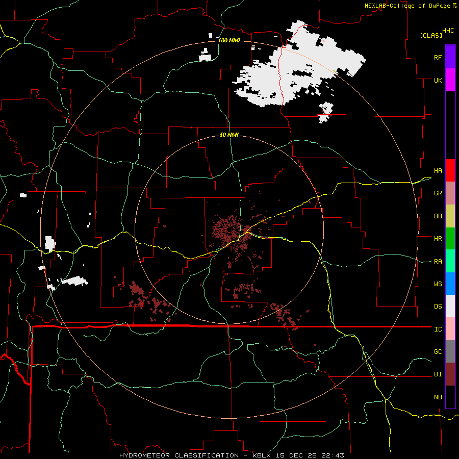Click the IC legend label
The width and height of the screenshot is (459, 459).
438,329
